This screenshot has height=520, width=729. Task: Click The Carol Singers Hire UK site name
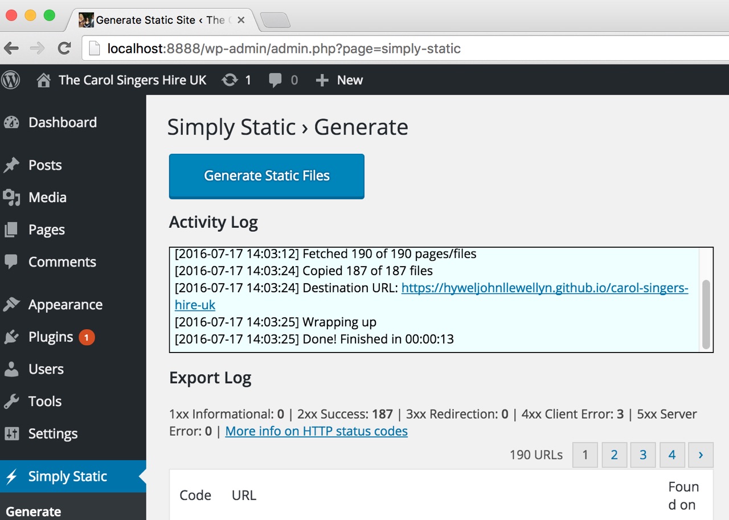coord(133,80)
